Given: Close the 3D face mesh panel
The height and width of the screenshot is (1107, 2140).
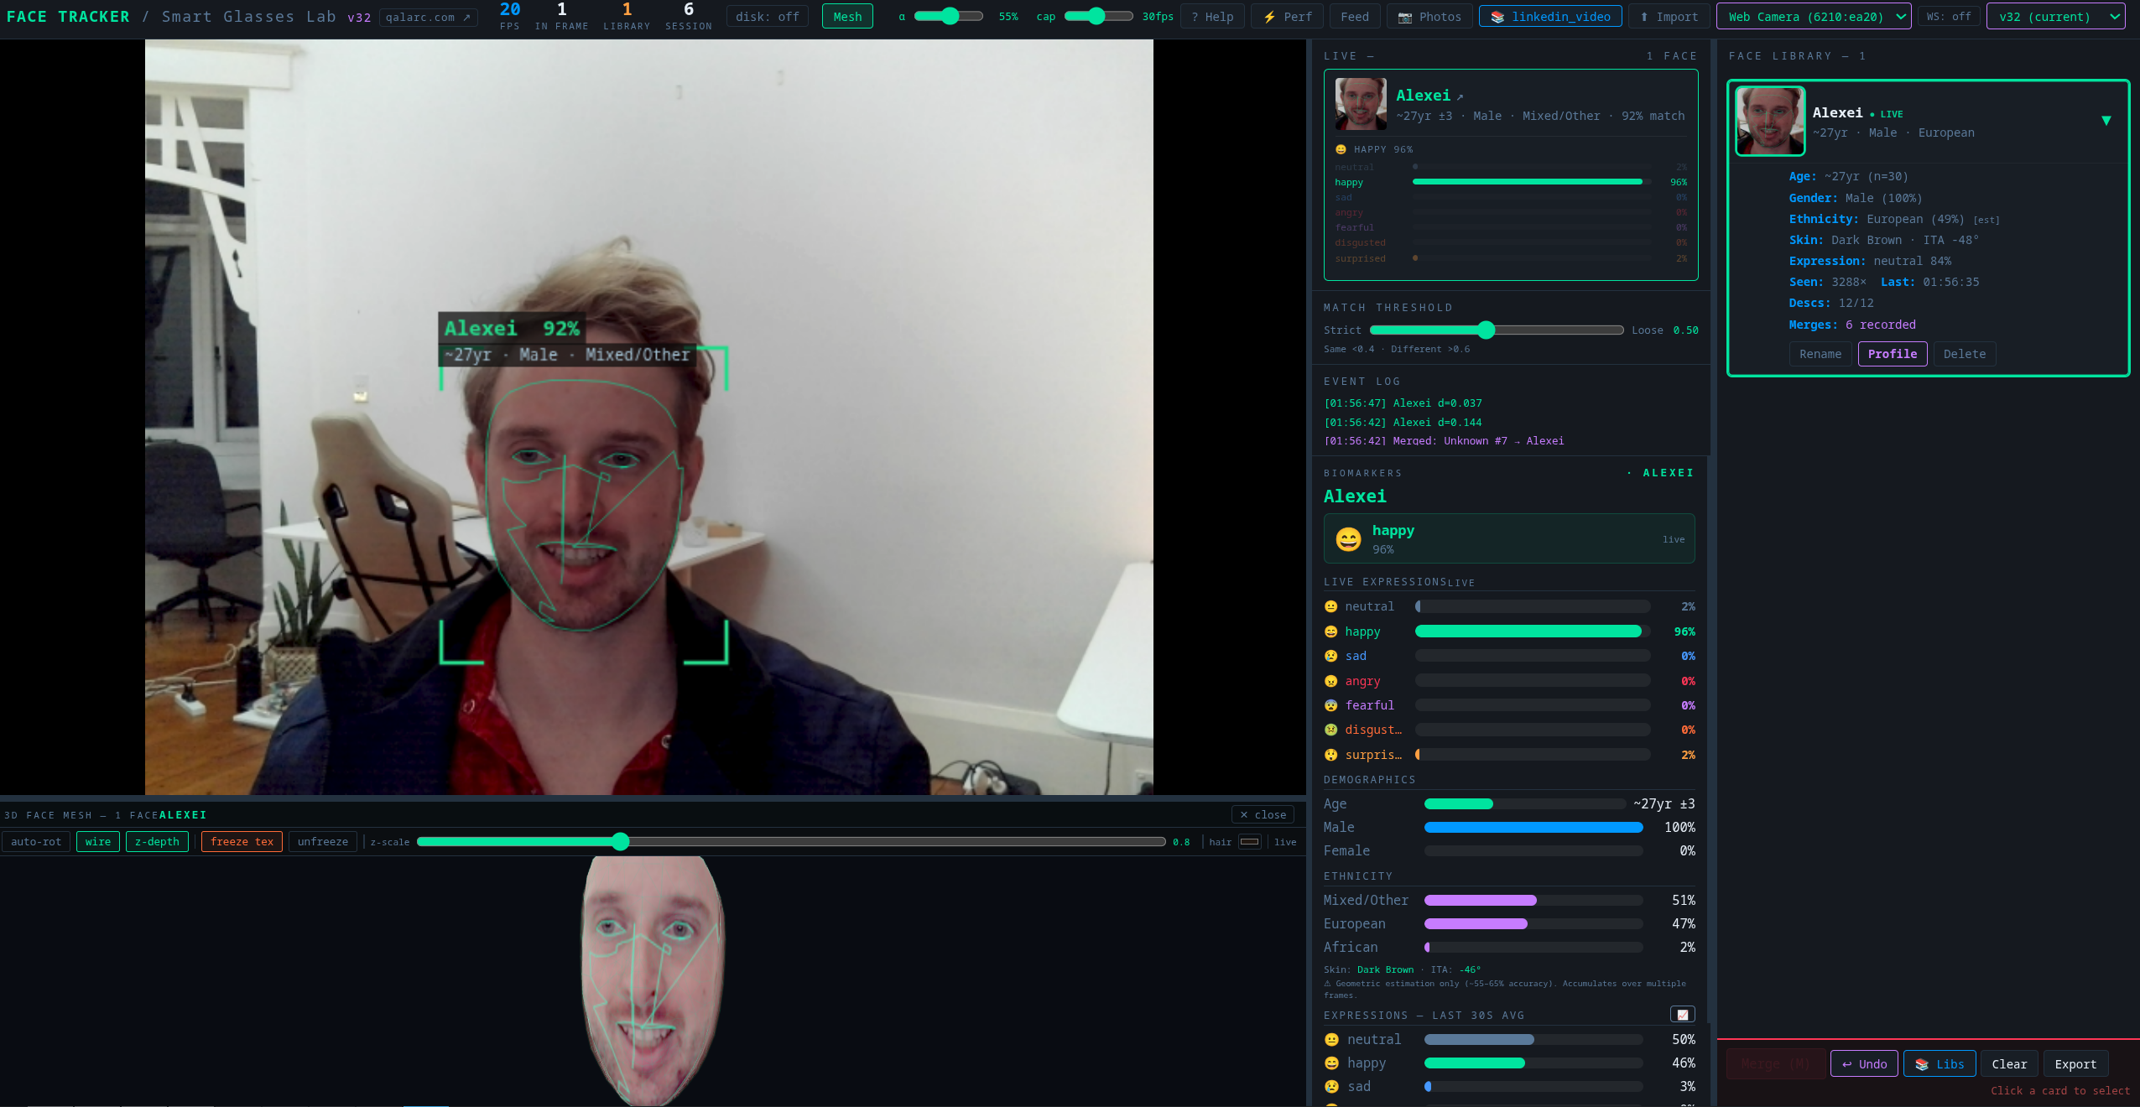Looking at the screenshot, I should click(x=1263, y=814).
